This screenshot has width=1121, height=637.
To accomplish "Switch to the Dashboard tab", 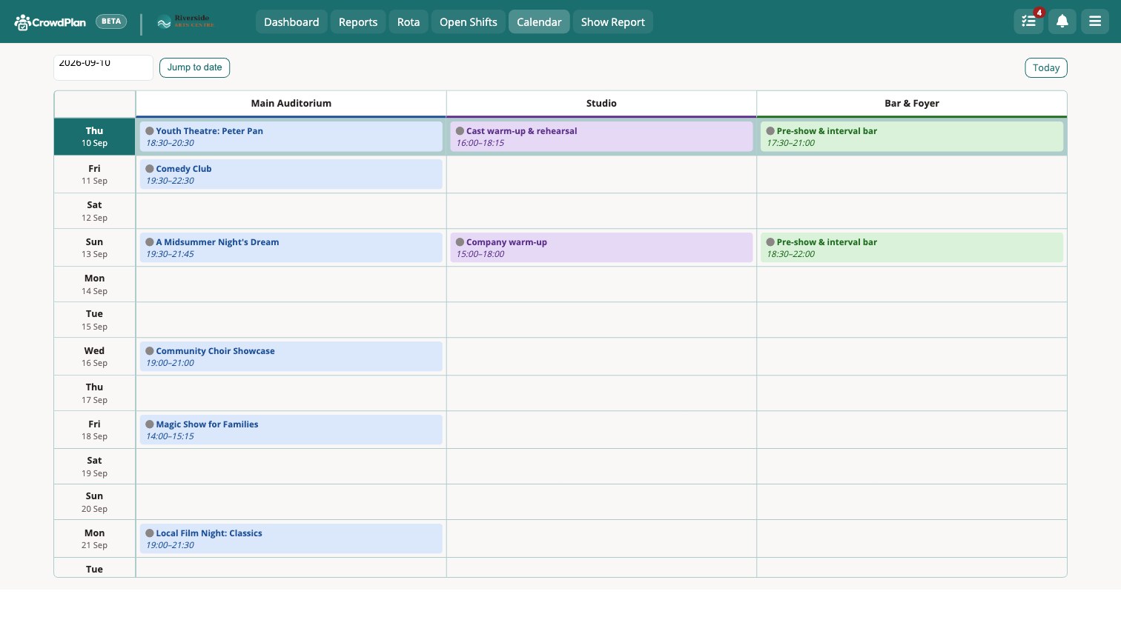I will click(291, 22).
